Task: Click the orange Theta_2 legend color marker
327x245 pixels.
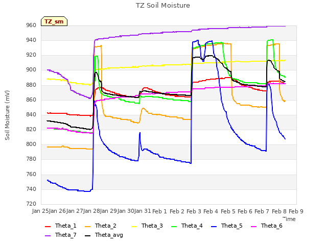Action: (x=87, y=227)
